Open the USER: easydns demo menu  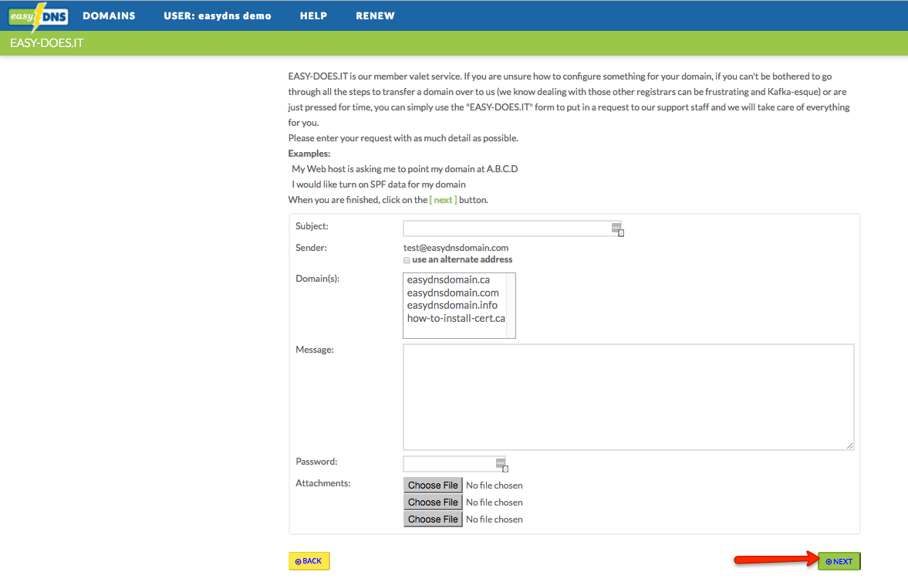pos(217,15)
